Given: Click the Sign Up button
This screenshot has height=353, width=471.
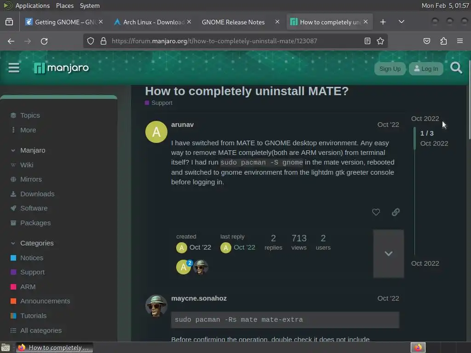Looking at the screenshot, I should (x=390, y=69).
